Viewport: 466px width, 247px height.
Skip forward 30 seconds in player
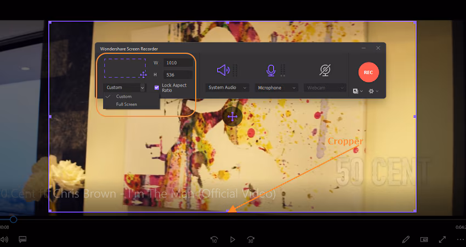click(251, 239)
